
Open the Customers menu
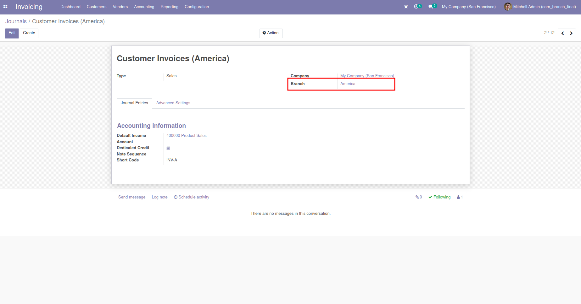click(x=97, y=7)
